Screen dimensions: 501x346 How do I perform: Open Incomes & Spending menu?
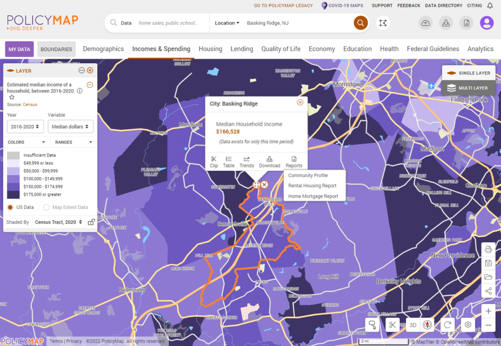pyautogui.click(x=161, y=49)
